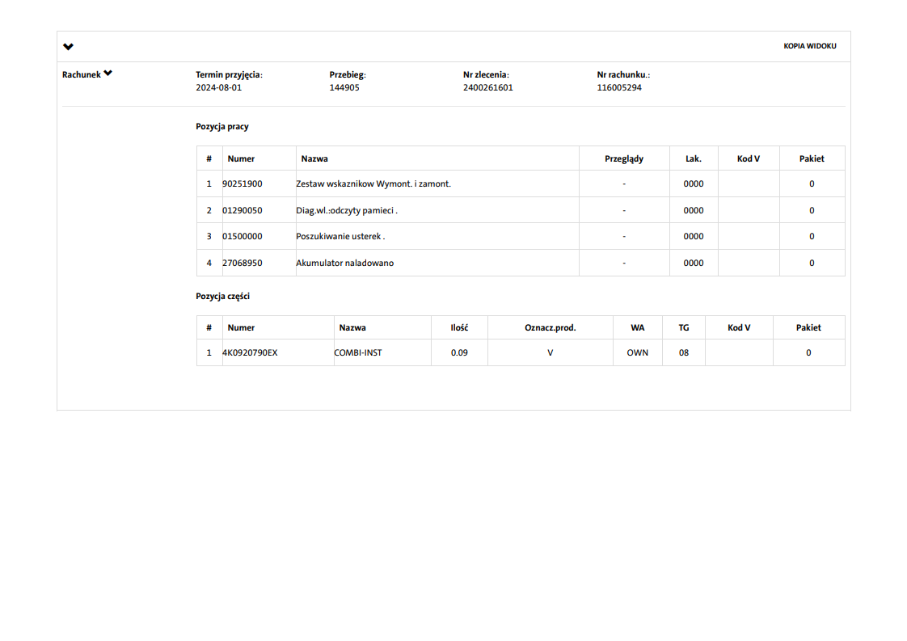This screenshot has height=641, width=907.
Task: Click Przeglądy column header
Action: pos(623,159)
